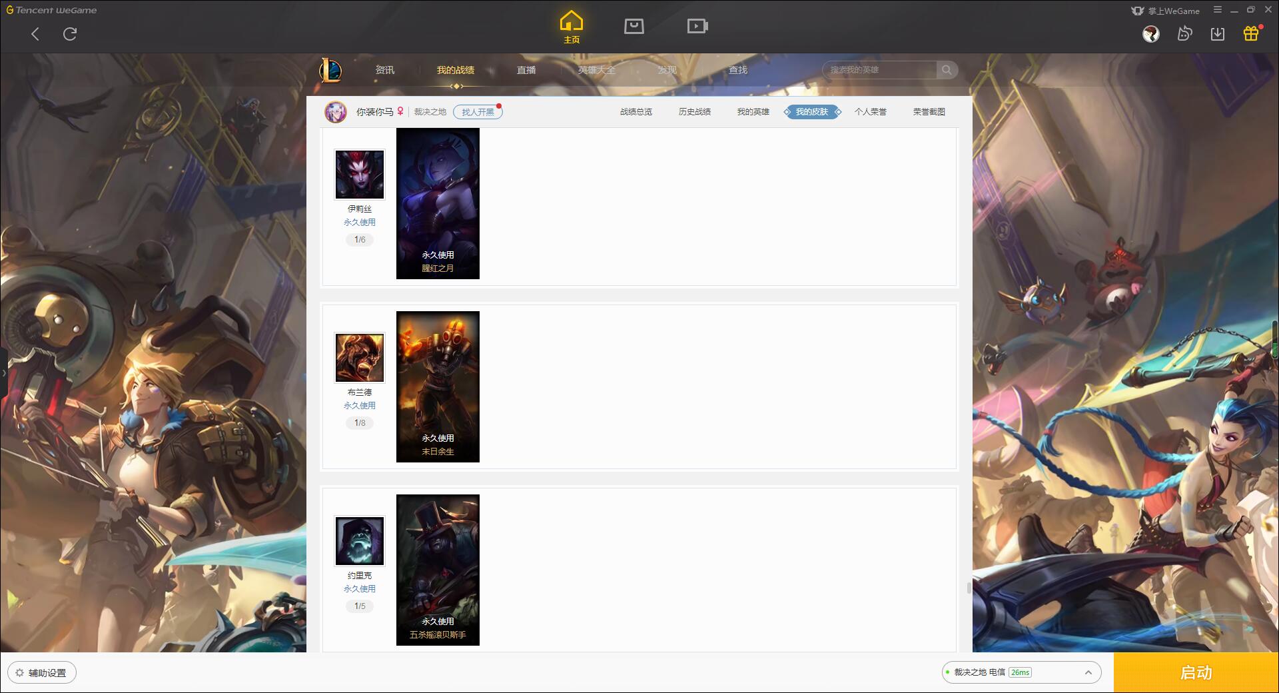Screen dimensions: 1279x693
Task: Click the 1/5 skin count badge
Action: 360,606
